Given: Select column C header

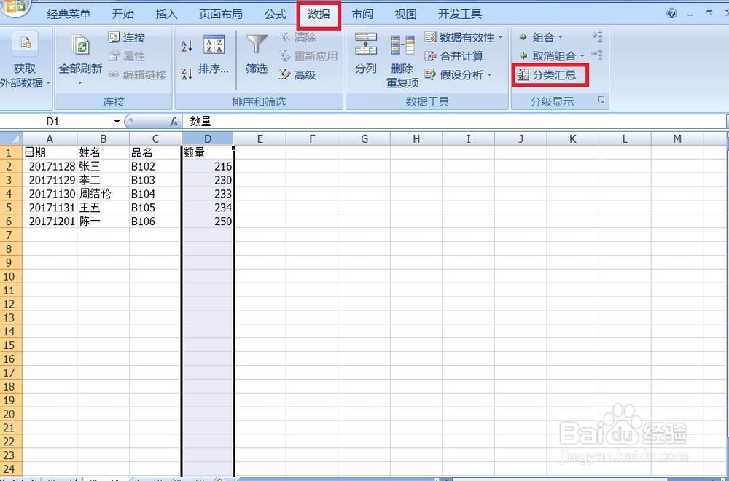Looking at the screenshot, I should click(x=155, y=138).
